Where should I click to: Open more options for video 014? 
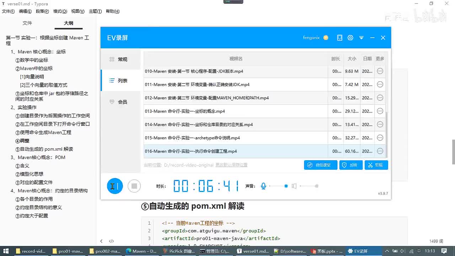tap(380, 124)
